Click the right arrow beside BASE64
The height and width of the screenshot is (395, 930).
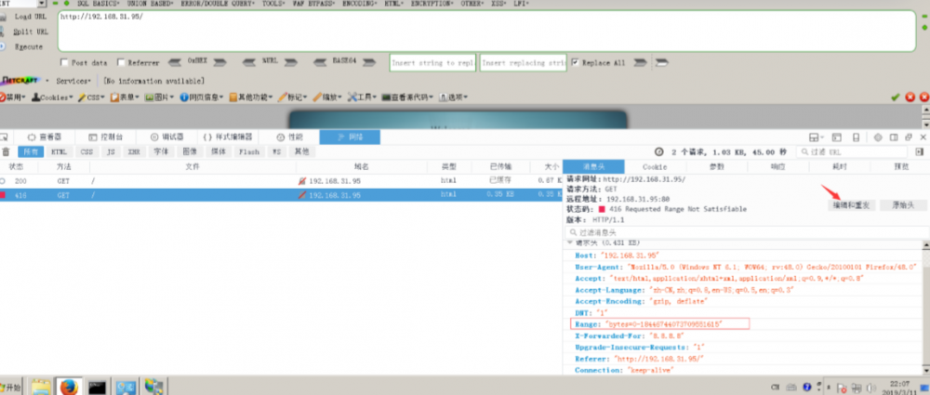(369, 62)
